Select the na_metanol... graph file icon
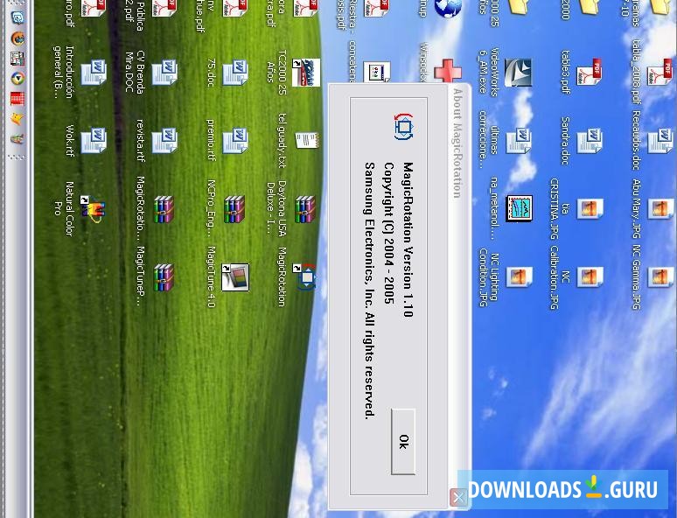This screenshot has height=518, width=677. (x=519, y=208)
